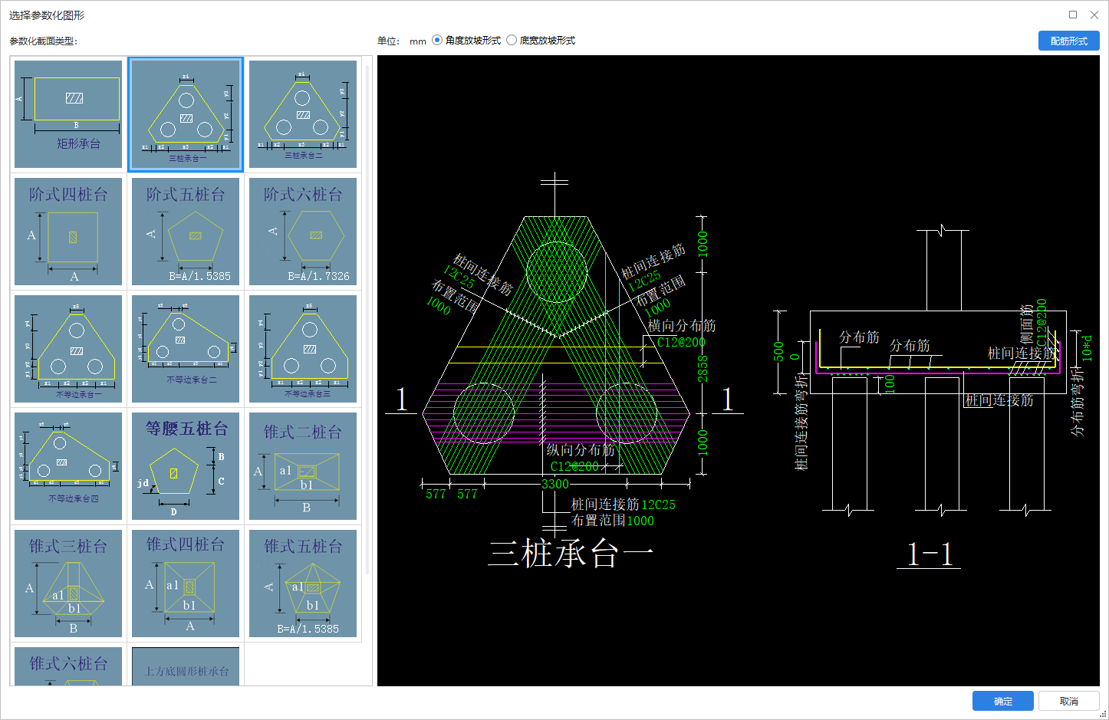This screenshot has width=1109, height=720.
Task: Close the 选择参数化图形 dialog
Action: (x=1094, y=15)
